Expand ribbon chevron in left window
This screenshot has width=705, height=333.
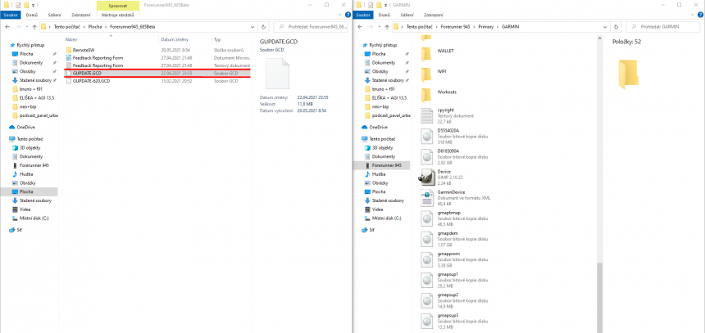tap(339, 15)
